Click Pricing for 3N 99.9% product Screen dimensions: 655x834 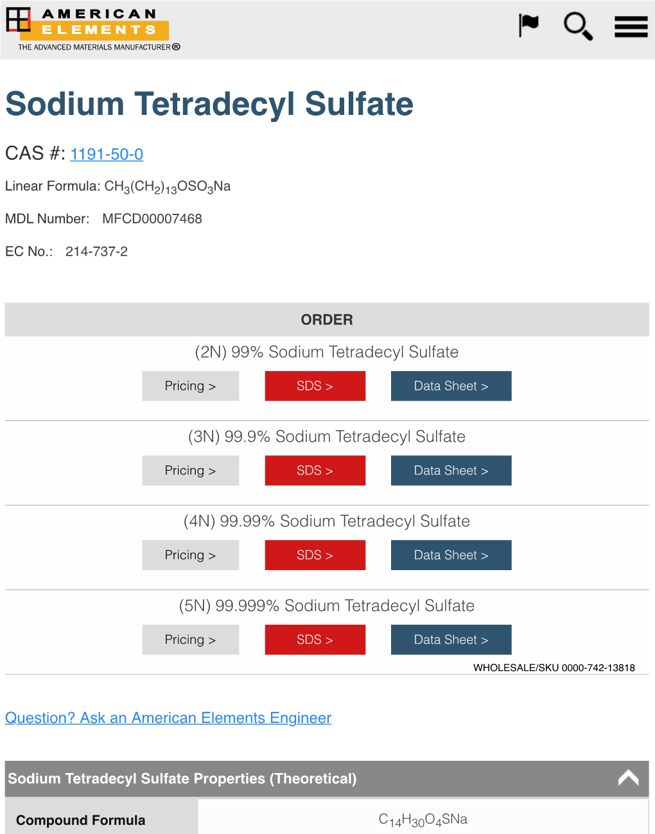(190, 471)
